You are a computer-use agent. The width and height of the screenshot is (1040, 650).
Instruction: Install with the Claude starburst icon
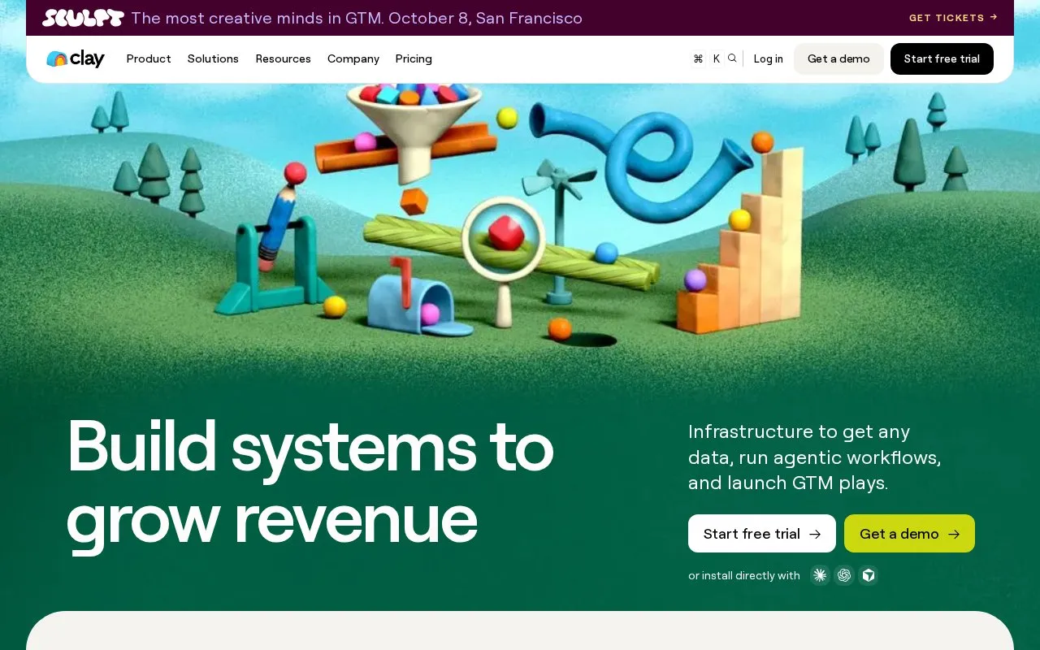(820, 575)
